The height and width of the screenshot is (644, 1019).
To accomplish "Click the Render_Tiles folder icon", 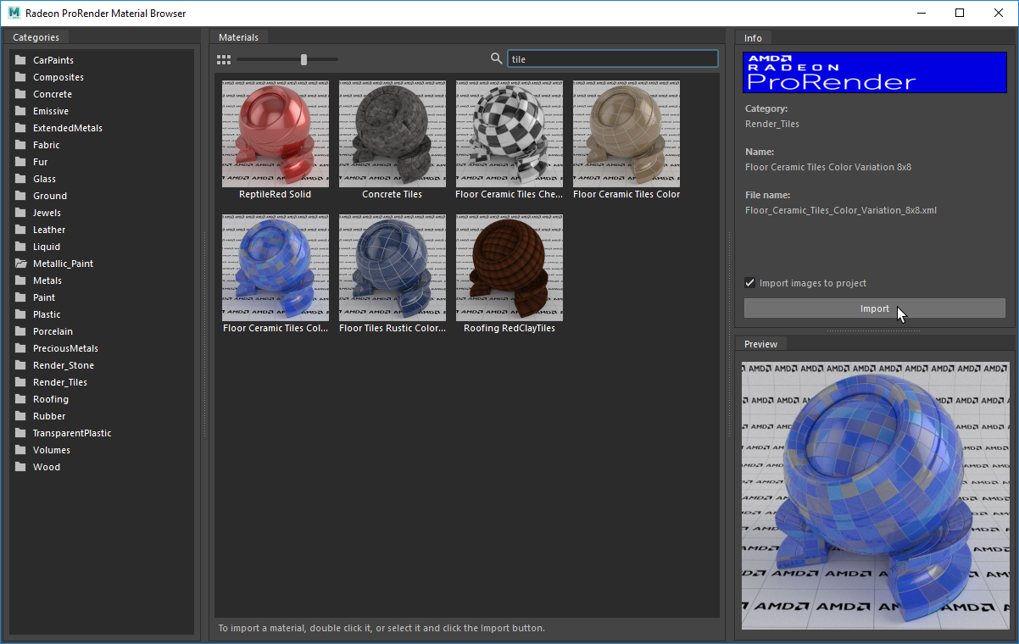I will (x=20, y=382).
